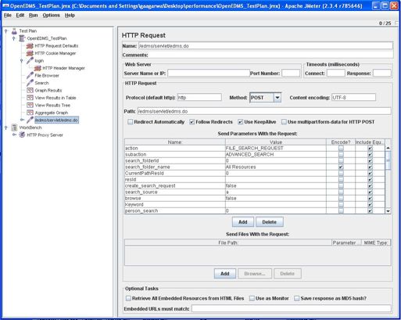Click the Search sampler icon

click(30, 83)
